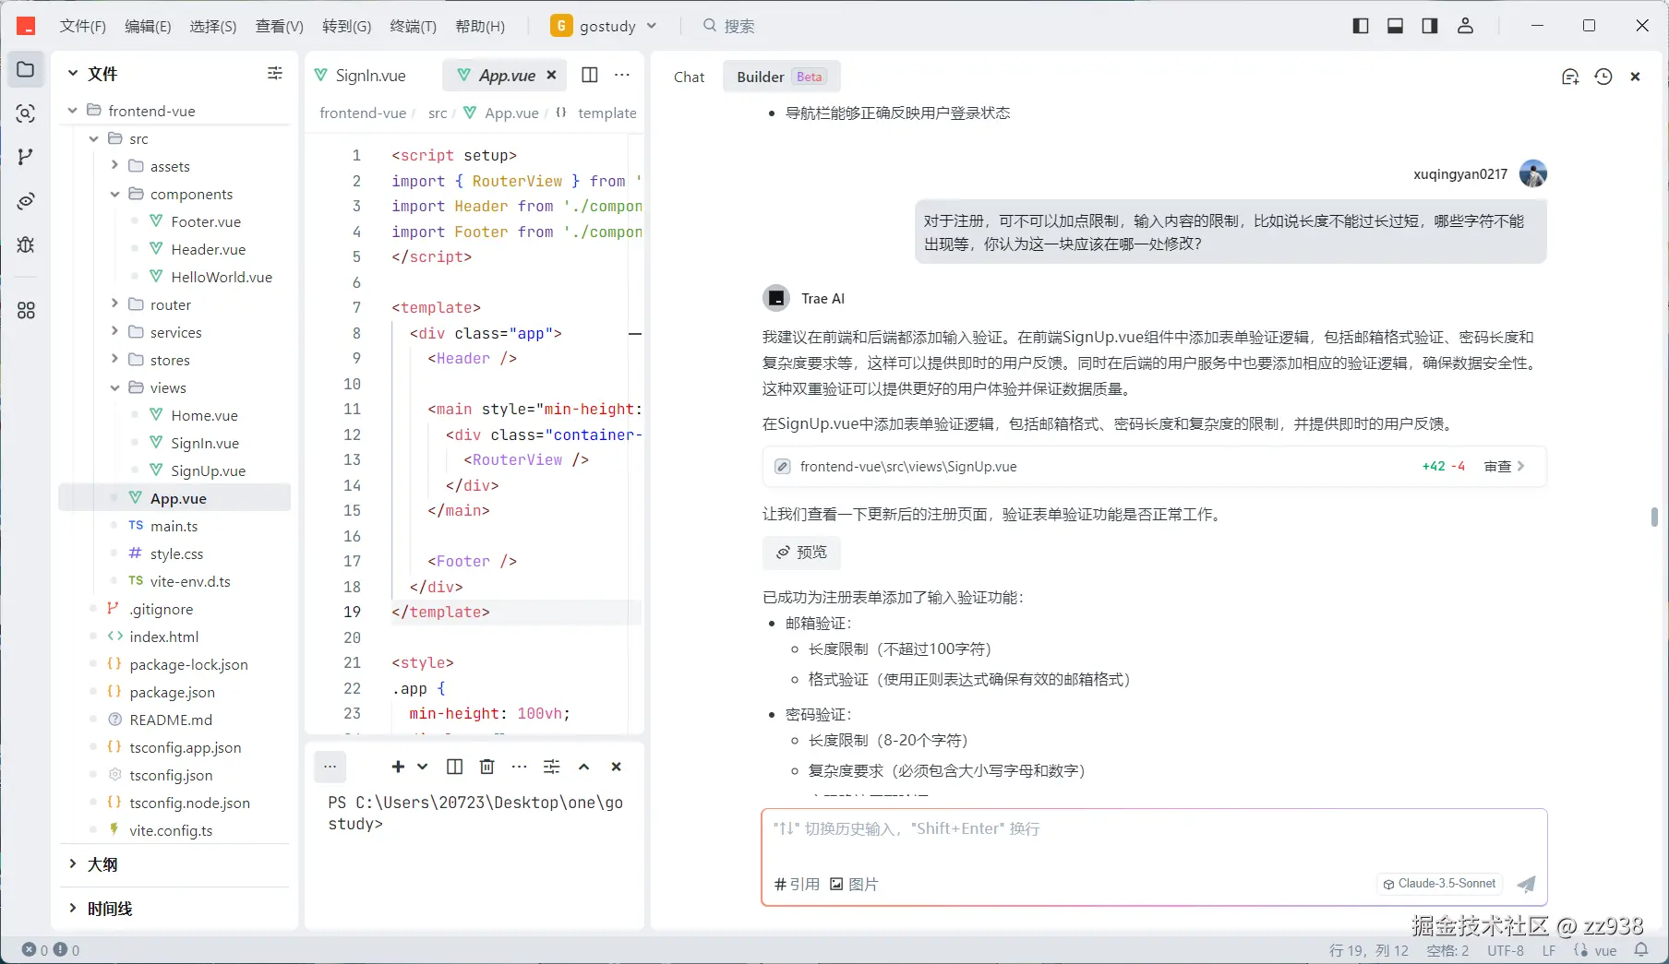Close the App.vue editor tab
This screenshot has width=1669, height=964.
coord(551,75)
